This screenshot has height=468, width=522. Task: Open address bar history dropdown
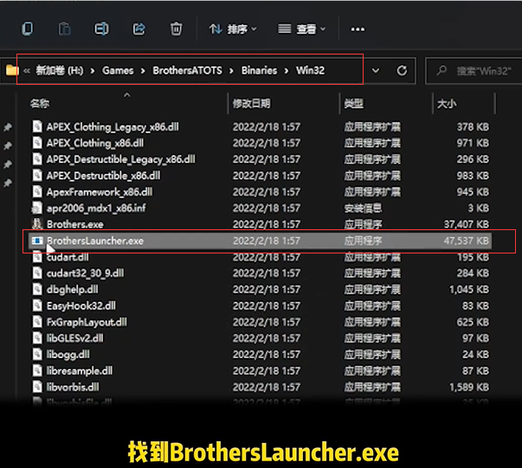376,71
